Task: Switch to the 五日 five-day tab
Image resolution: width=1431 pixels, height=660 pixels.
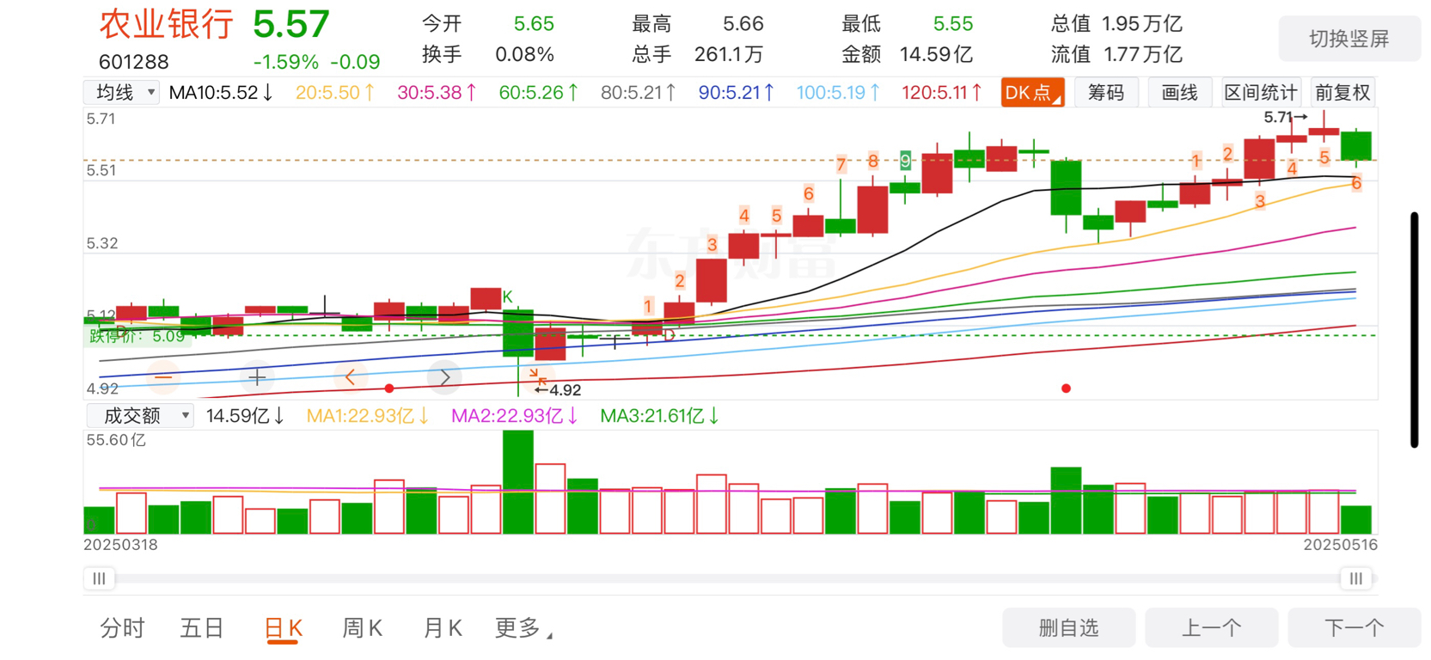Action: [202, 628]
